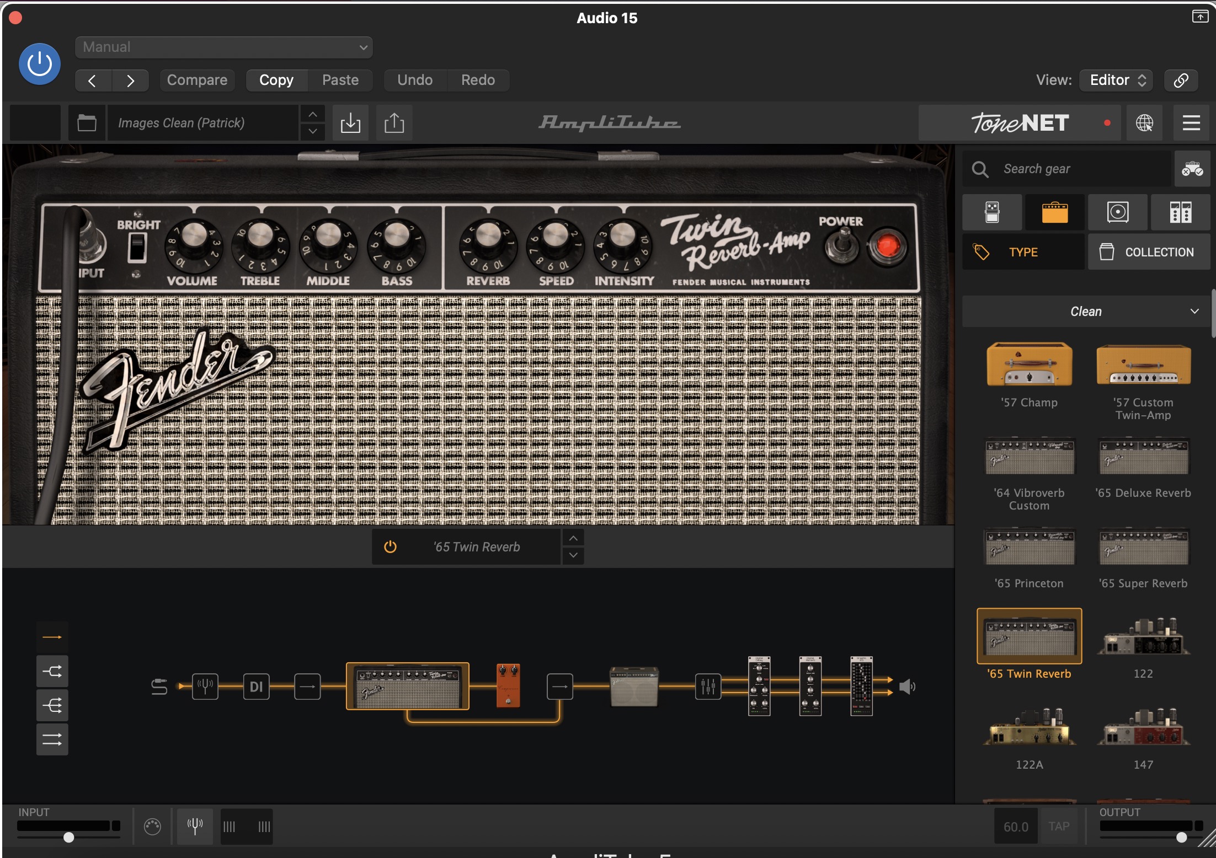Switch to the rack effects gear tab
This screenshot has height=858, width=1216.
tap(1181, 212)
